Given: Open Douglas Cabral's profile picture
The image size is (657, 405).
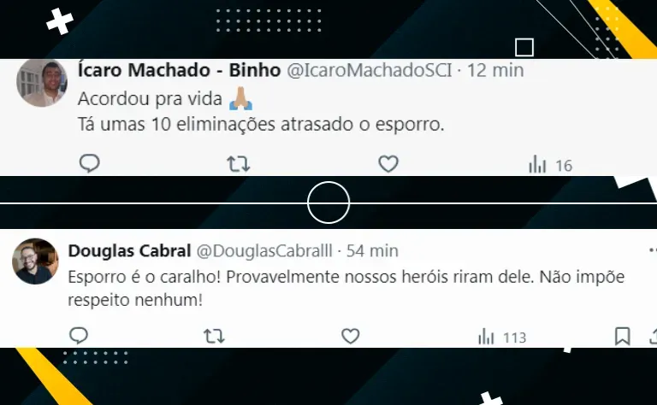Looking at the screenshot, I should click(x=35, y=261).
